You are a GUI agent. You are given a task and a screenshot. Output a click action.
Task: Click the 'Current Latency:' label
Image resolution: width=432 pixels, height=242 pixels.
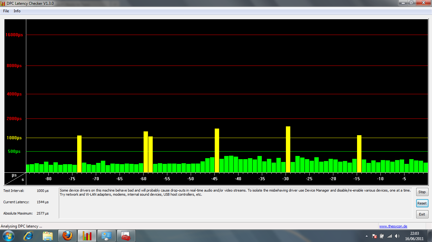point(16,202)
